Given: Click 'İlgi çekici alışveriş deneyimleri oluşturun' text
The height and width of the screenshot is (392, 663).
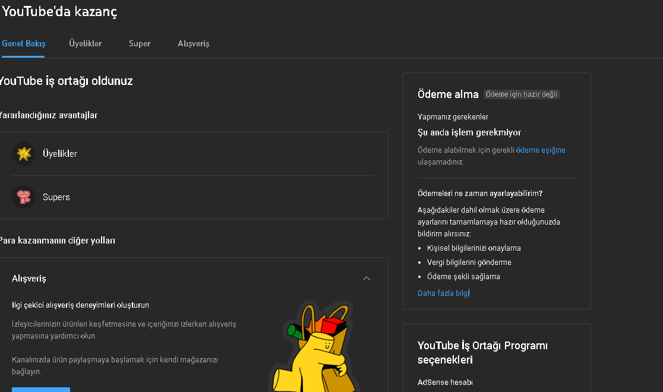Looking at the screenshot, I should tap(80, 305).
